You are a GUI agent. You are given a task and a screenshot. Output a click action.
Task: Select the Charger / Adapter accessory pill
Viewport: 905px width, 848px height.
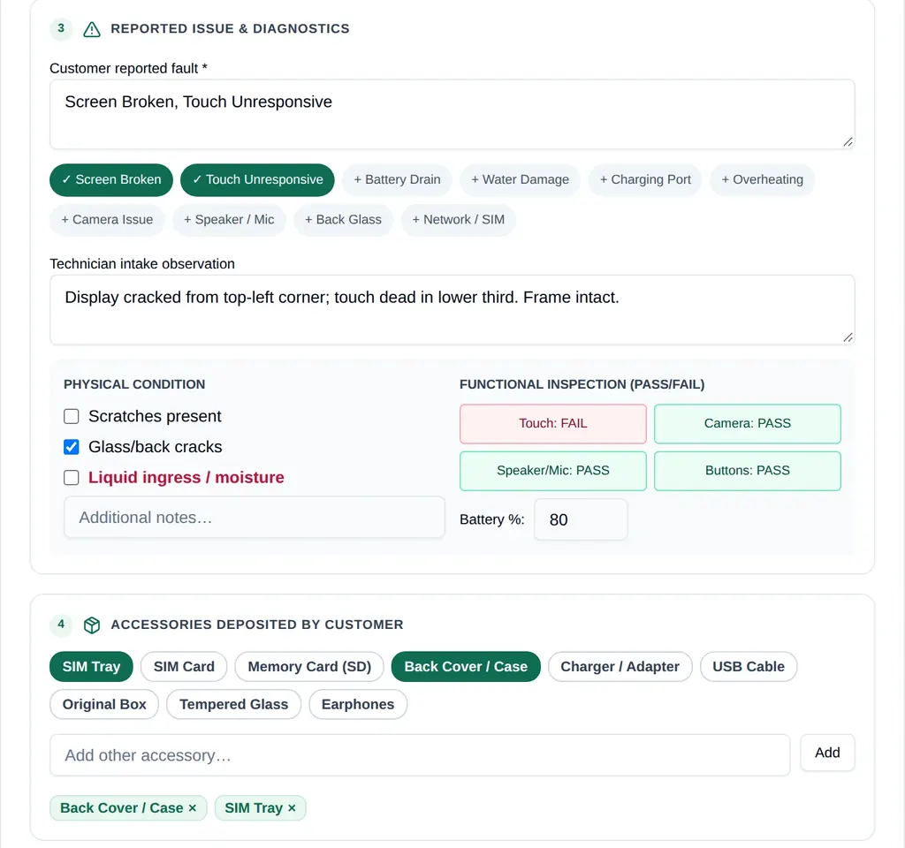pos(620,667)
